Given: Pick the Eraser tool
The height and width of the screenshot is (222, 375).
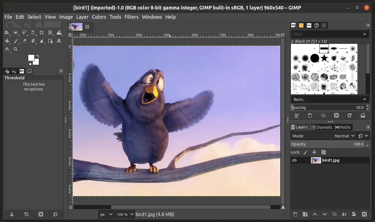Looking at the screenshot, I should [x=24, y=41].
